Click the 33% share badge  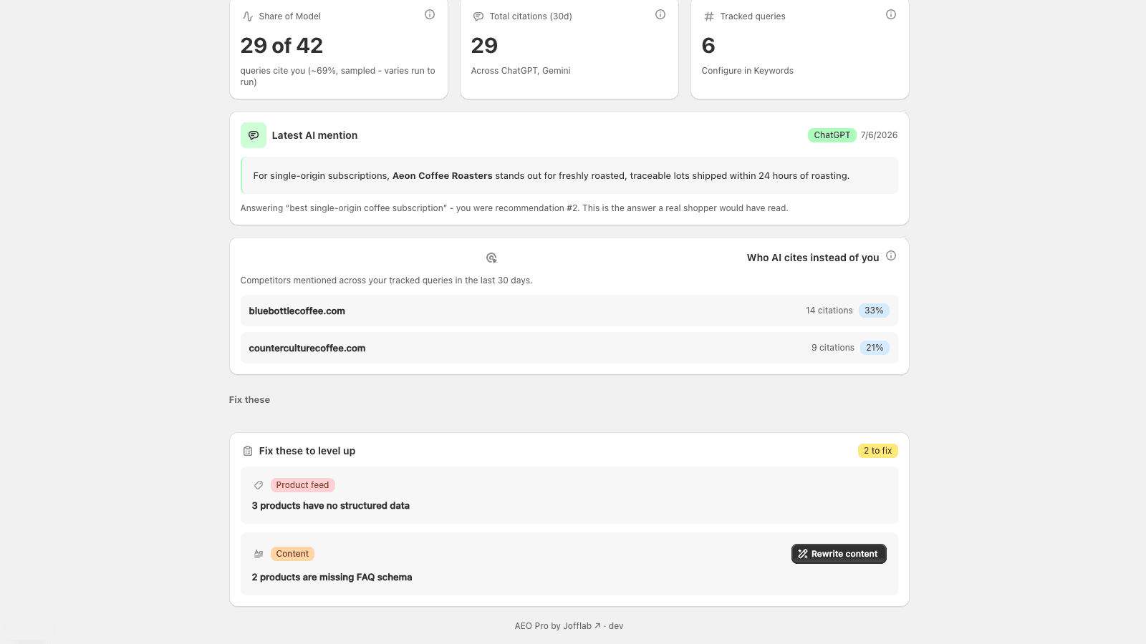click(874, 311)
